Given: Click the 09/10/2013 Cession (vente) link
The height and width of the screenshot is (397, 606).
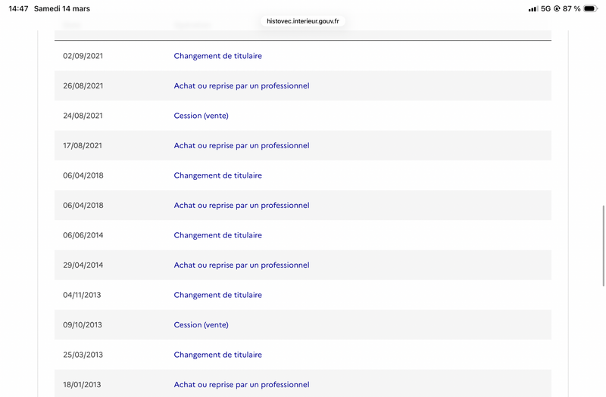Looking at the screenshot, I should tap(201, 324).
